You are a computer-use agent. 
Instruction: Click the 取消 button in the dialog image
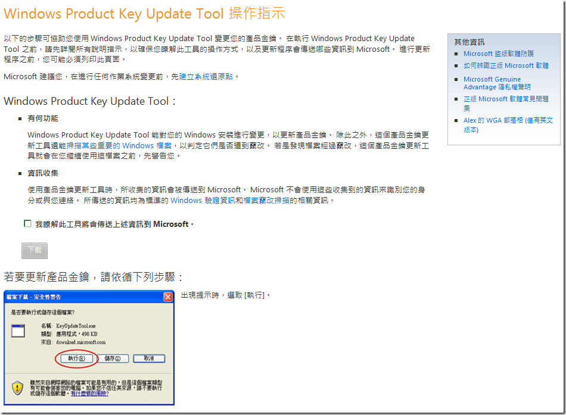click(x=149, y=358)
